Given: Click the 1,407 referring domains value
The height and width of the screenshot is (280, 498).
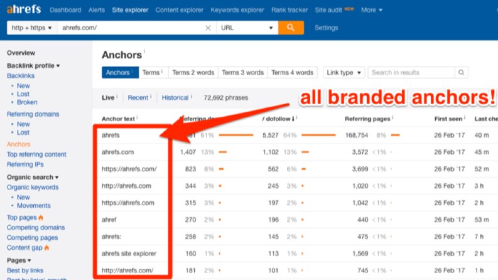Looking at the screenshot, I should (188, 152).
